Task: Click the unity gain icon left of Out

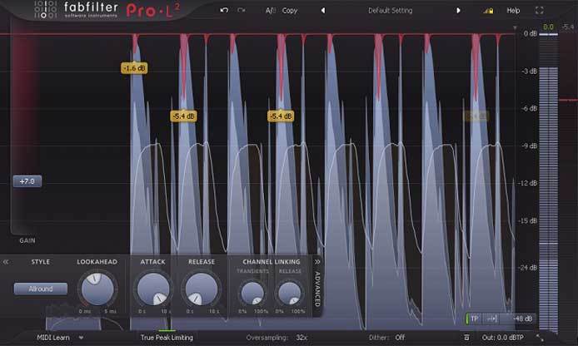Action: (x=466, y=337)
